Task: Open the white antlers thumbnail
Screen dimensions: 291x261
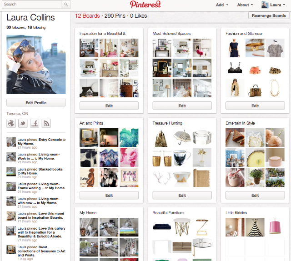Action: [162, 178]
